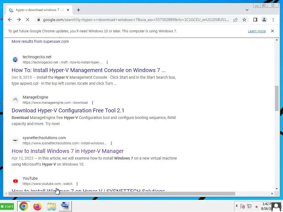Open the Chrome three-dot menu
This screenshot has height=212, width=283.
pyautogui.click(x=273, y=20)
